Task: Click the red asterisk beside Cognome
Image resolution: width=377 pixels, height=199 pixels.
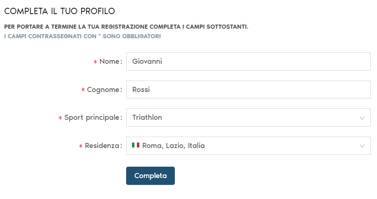Action: [x=83, y=90]
